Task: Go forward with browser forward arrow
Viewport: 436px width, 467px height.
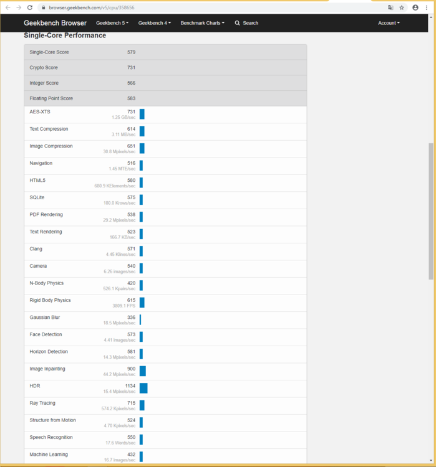Action: (19, 7)
